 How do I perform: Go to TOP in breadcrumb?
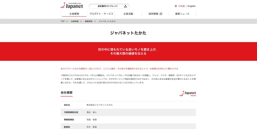tap(62, 21)
